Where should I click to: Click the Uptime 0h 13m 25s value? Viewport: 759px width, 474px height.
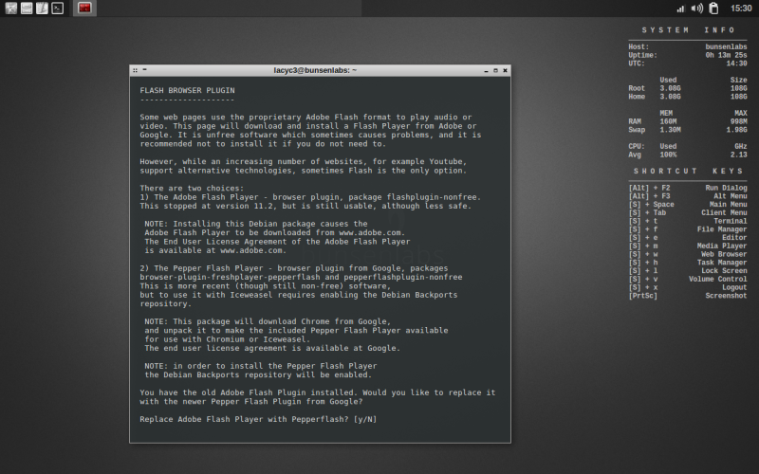[x=726, y=55]
